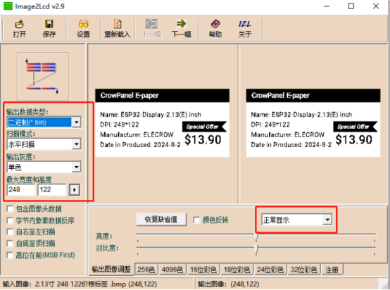Click the 输入图像 status bar text
This screenshot has width=390, height=290.
[80, 284]
